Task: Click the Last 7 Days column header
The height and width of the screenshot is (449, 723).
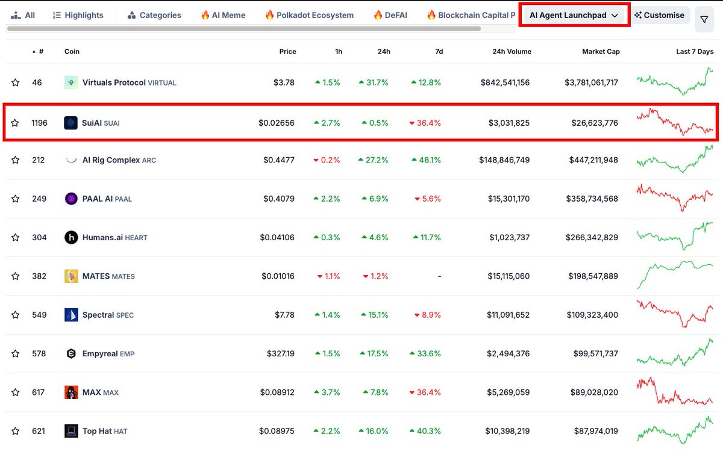Action: (695, 52)
